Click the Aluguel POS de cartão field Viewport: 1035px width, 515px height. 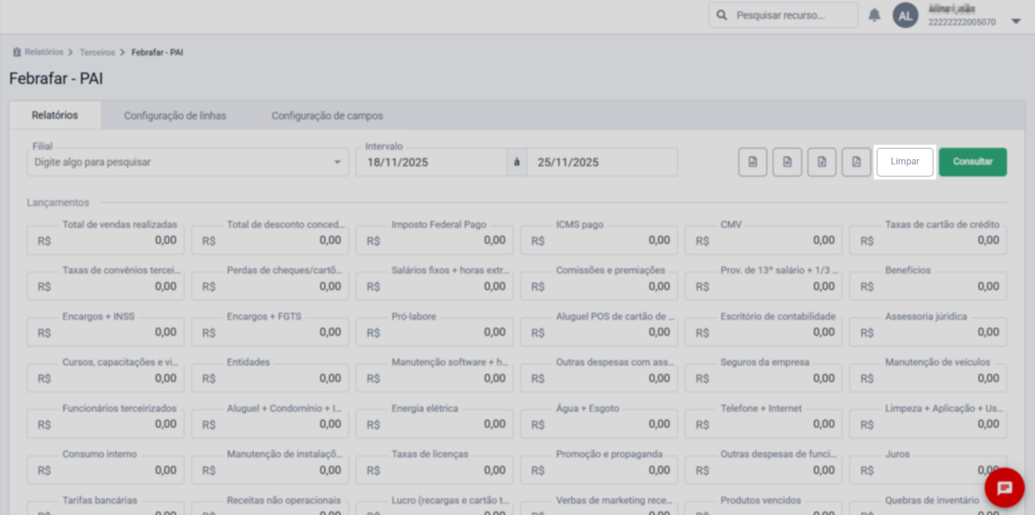599,332
